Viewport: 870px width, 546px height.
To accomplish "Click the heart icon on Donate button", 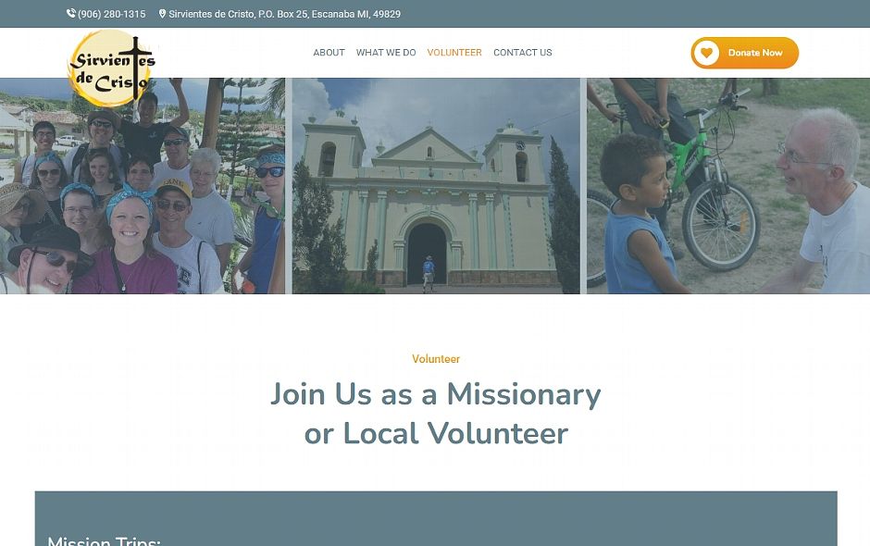I will tap(706, 53).
